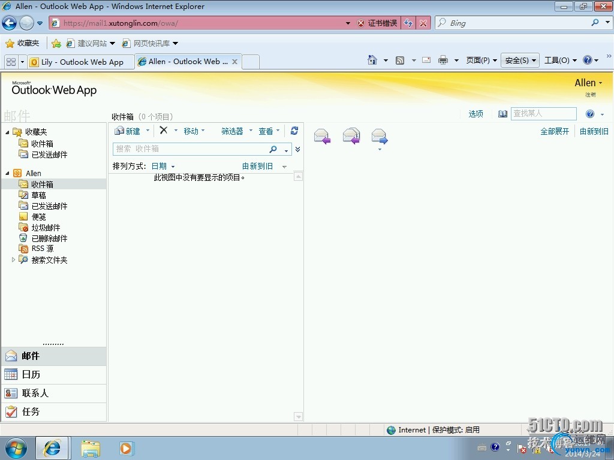Open the address book icon
Image resolution: width=614 pixels, height=460 pixels.
[502, 114]
